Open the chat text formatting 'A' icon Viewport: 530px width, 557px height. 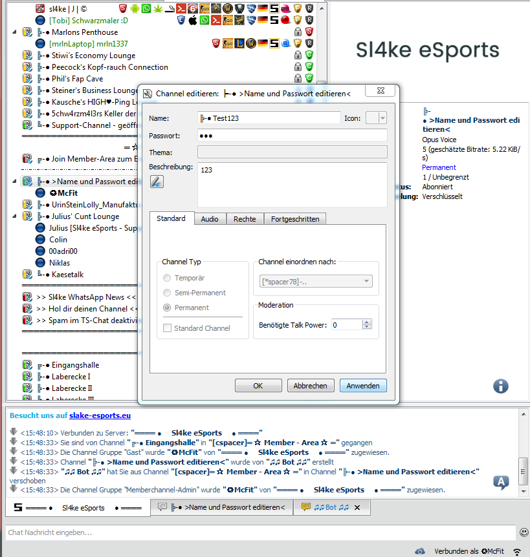tap(501, 483)
